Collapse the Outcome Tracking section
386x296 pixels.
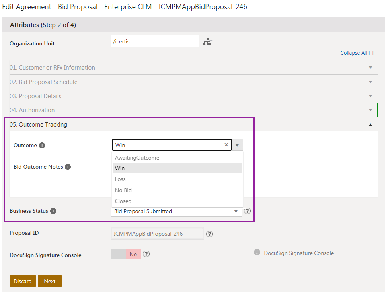[x=370, y=125]
